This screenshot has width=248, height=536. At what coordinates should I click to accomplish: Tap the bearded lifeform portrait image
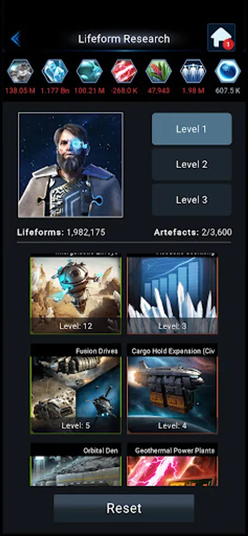coord(71,165)
